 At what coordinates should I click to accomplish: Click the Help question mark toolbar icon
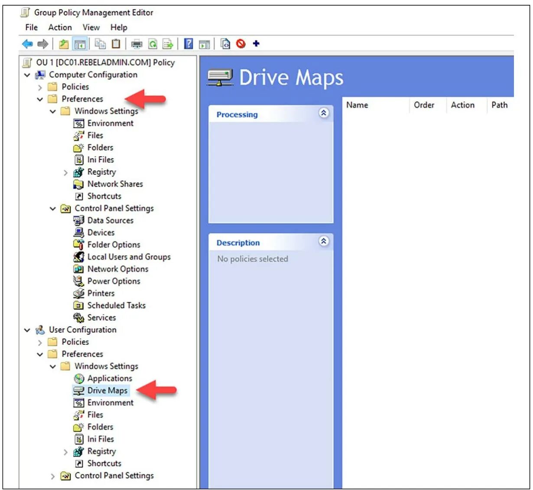click(x=188, y=44)
